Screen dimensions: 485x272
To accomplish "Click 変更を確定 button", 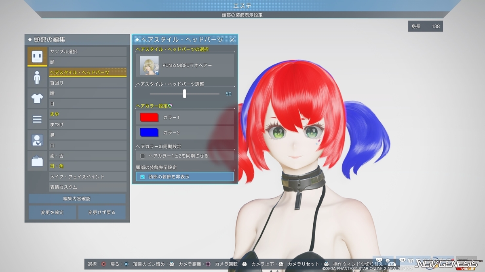I will [52, 212].
